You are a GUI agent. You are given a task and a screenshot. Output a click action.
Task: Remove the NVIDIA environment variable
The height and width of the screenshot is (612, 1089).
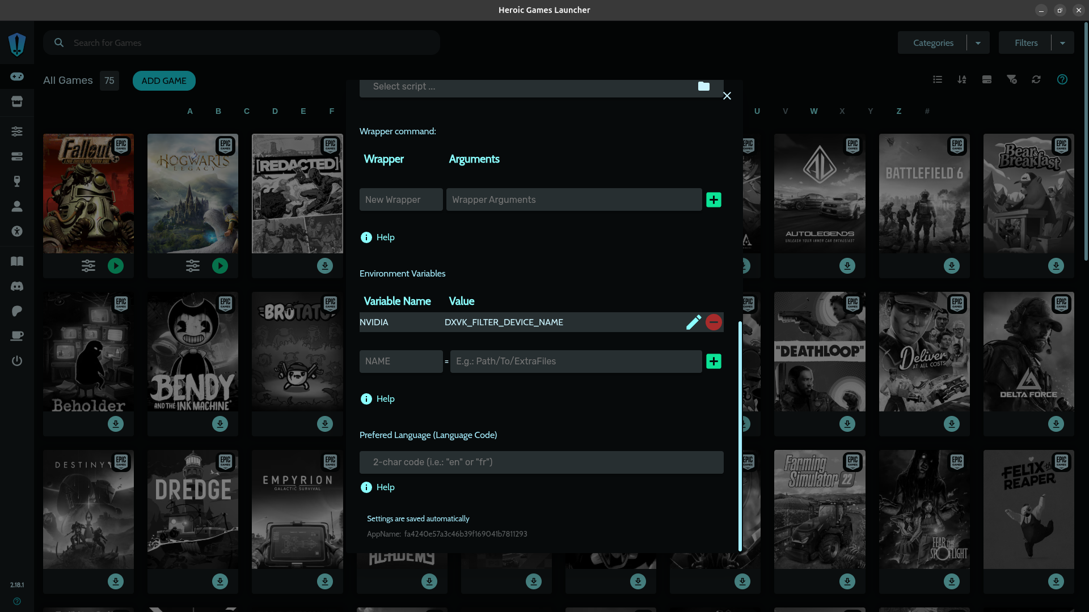click(x=714, y=322)
